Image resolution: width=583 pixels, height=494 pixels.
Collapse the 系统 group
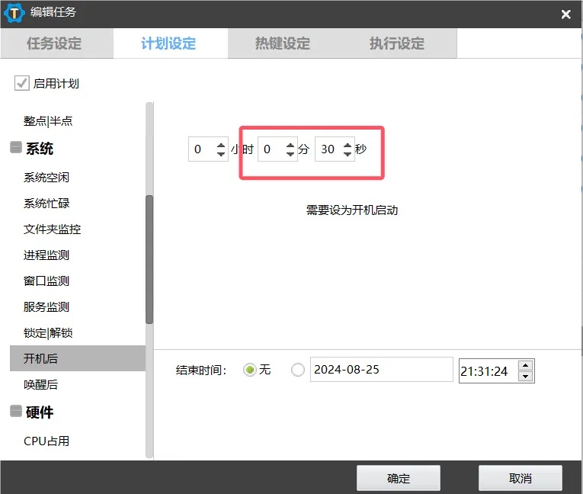click(x=15, y=148)
